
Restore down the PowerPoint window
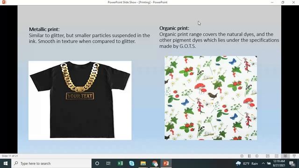coord(283,2)
